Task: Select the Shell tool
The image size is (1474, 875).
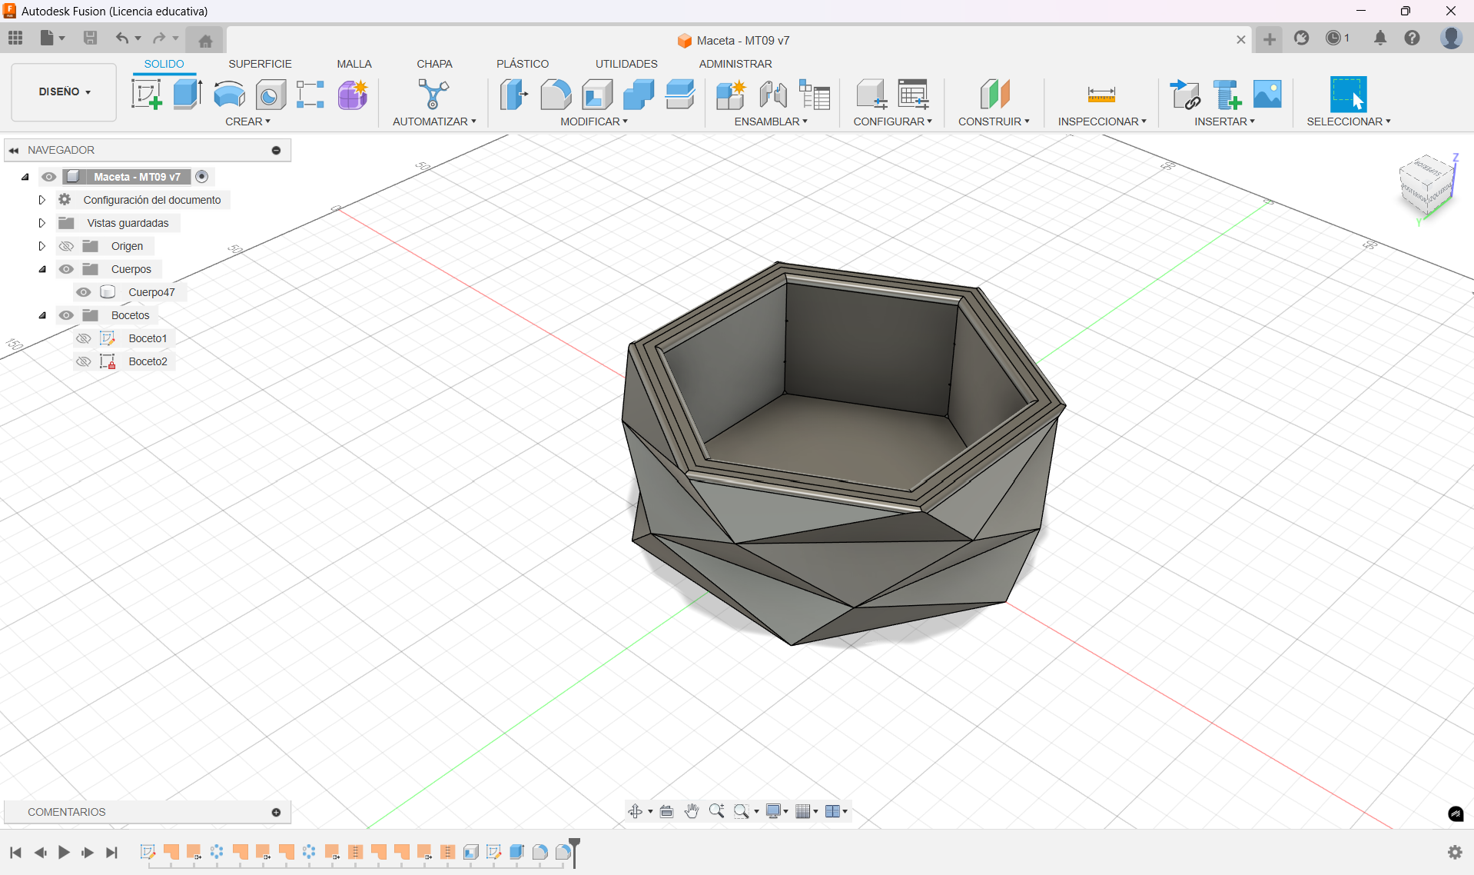Action: (x=597, y=95)
